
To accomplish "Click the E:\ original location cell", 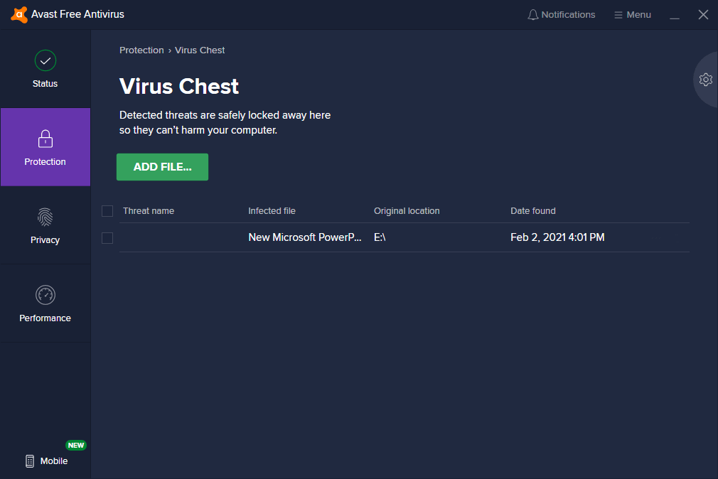I will click(x=380, y=237).
